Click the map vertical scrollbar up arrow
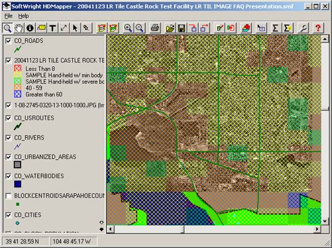The image size is (332, 248). coord(325,39)
